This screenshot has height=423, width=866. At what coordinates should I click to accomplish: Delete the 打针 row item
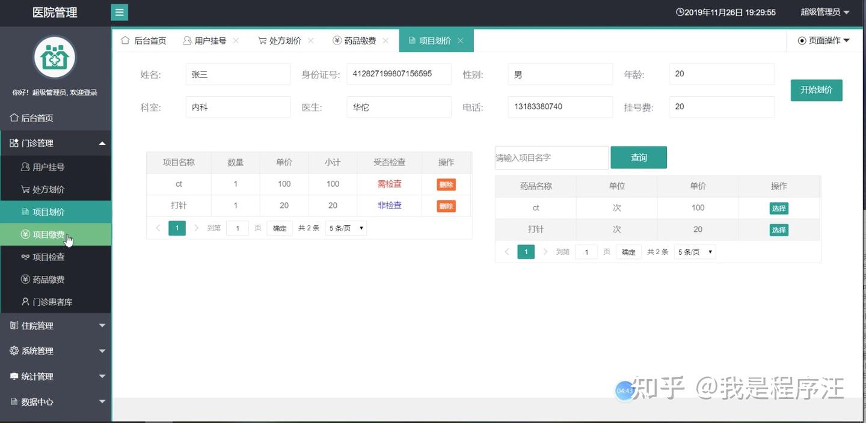[446, 206]
